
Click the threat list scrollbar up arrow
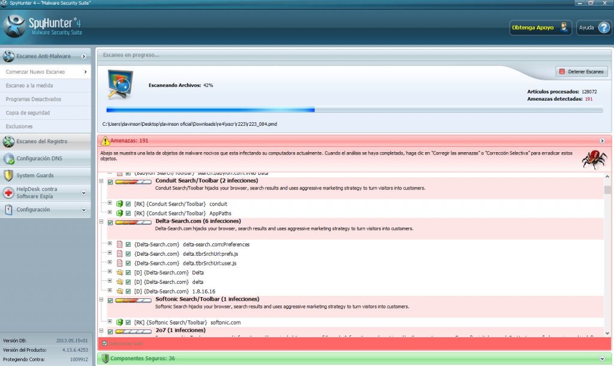607,177
